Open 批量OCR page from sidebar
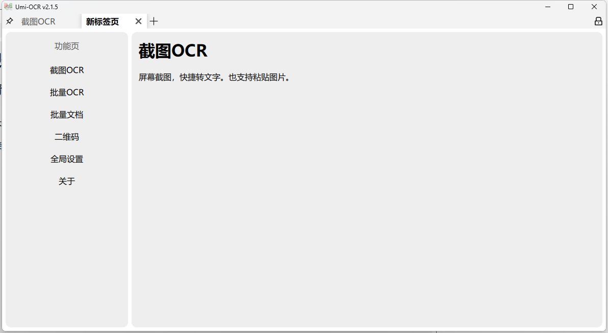The image size is (608, 333). (67, 92)
